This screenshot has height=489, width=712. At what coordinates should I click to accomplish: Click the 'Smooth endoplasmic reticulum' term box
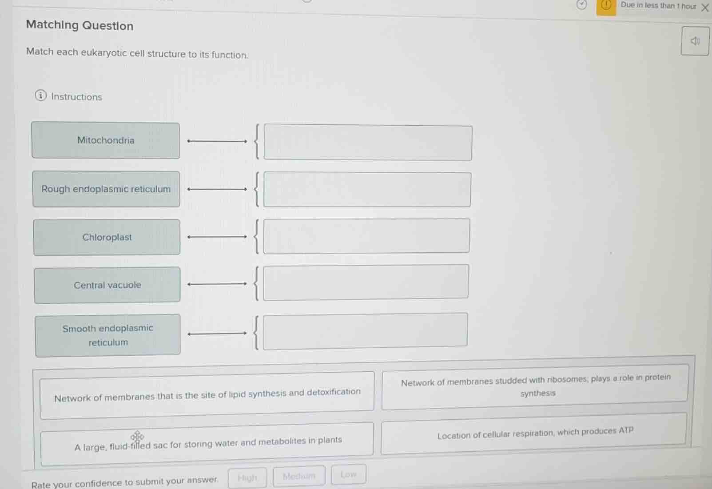107,335
